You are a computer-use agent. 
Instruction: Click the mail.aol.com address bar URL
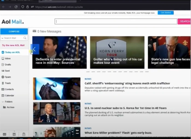[59, 7]
